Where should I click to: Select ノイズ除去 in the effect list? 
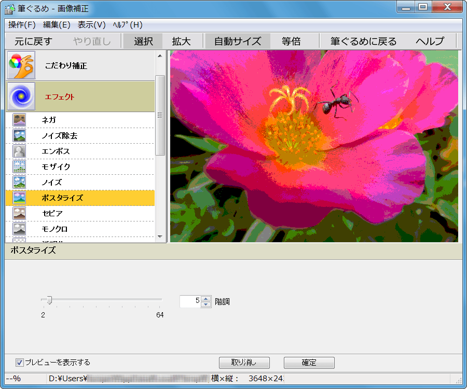(x=80, y=135)
